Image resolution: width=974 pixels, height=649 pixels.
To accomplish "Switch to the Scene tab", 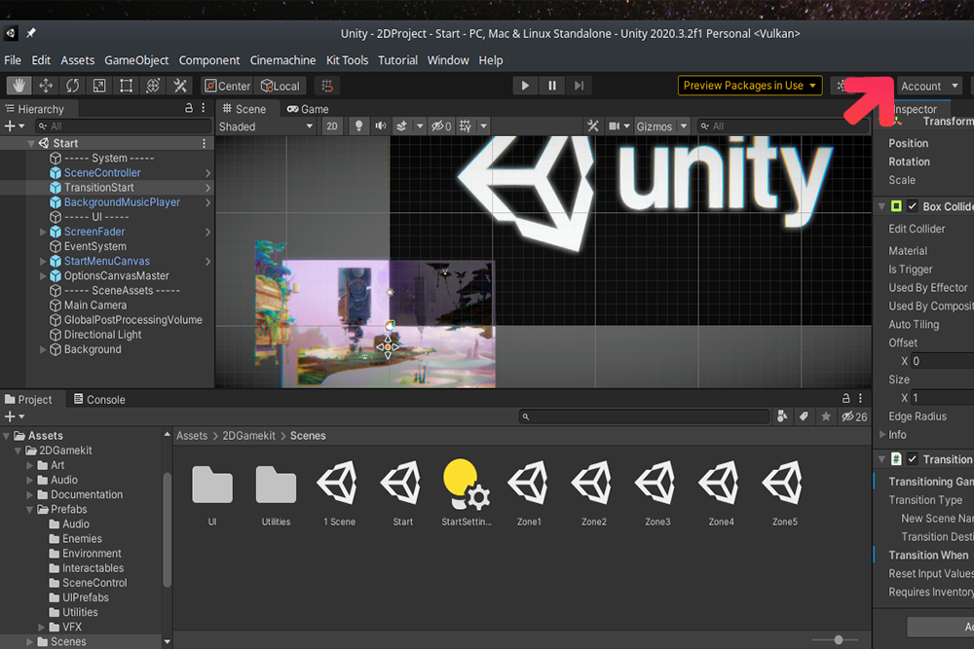I will tap(244, 109).
